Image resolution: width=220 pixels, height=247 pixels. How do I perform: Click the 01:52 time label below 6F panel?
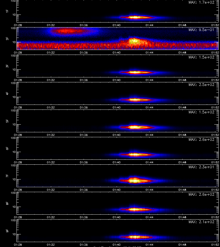click(x=215, y=162)
